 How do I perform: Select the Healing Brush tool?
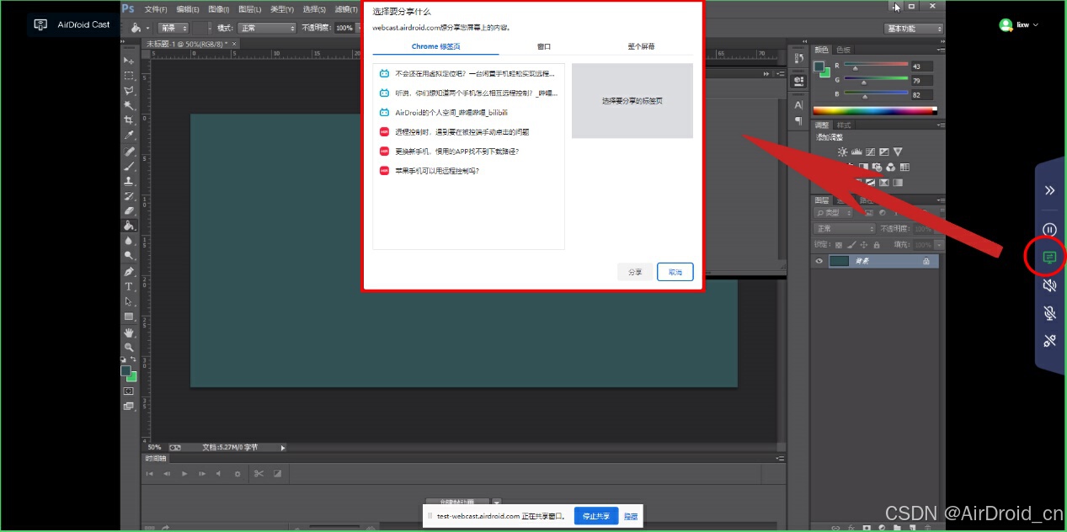click(129, 152)
